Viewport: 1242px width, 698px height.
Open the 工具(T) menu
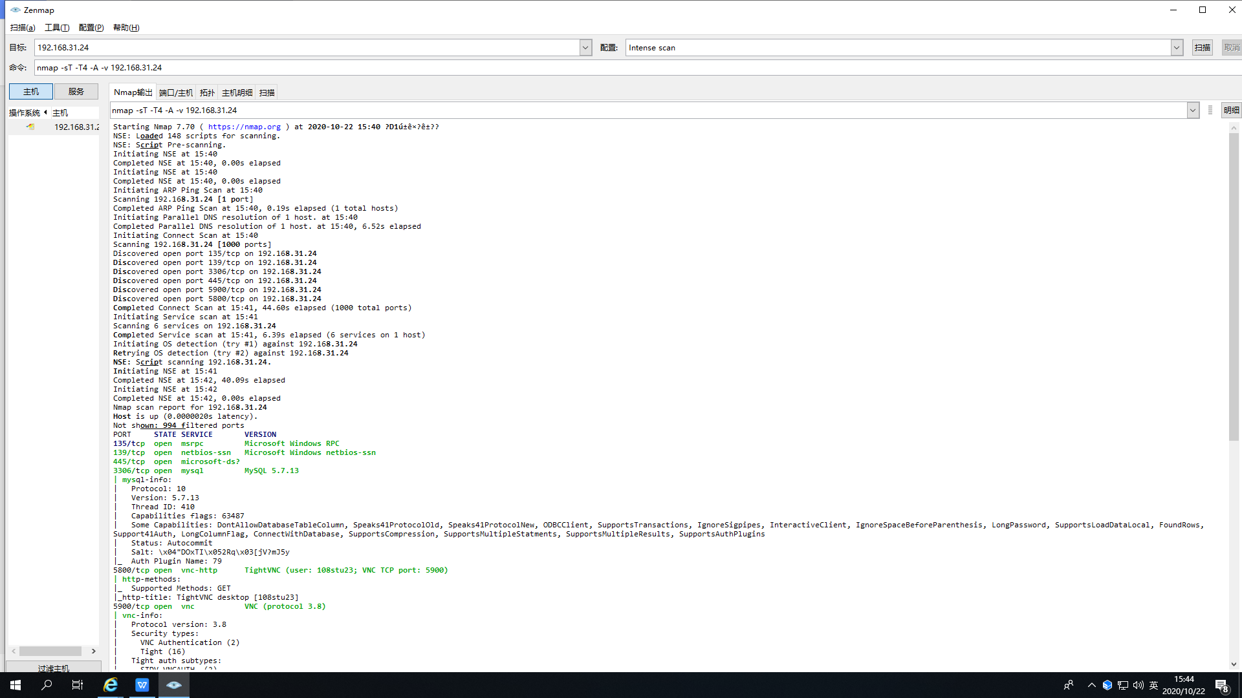click(x=56, y=27)
